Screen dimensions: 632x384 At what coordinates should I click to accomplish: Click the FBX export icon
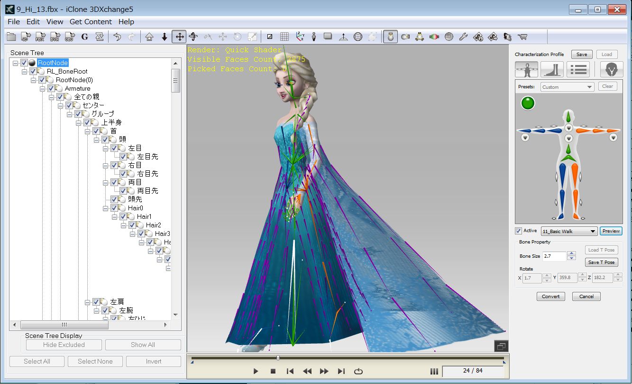click(41, 37)
